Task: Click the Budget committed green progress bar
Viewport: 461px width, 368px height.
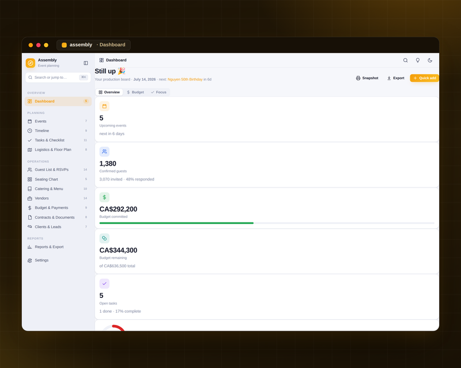Action: click(176, 223)
